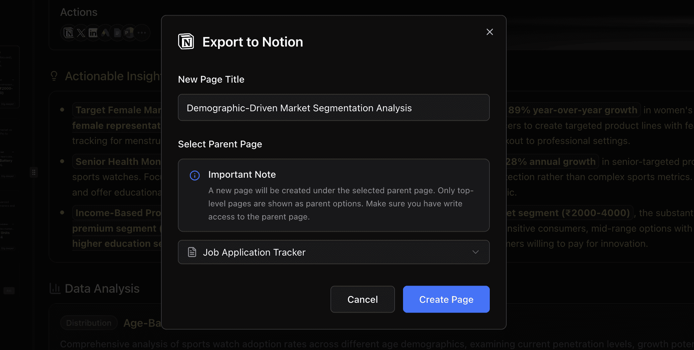694x350 pixels.
Task: Select the Age-Based tab
Action: click(x=142, y=323)
